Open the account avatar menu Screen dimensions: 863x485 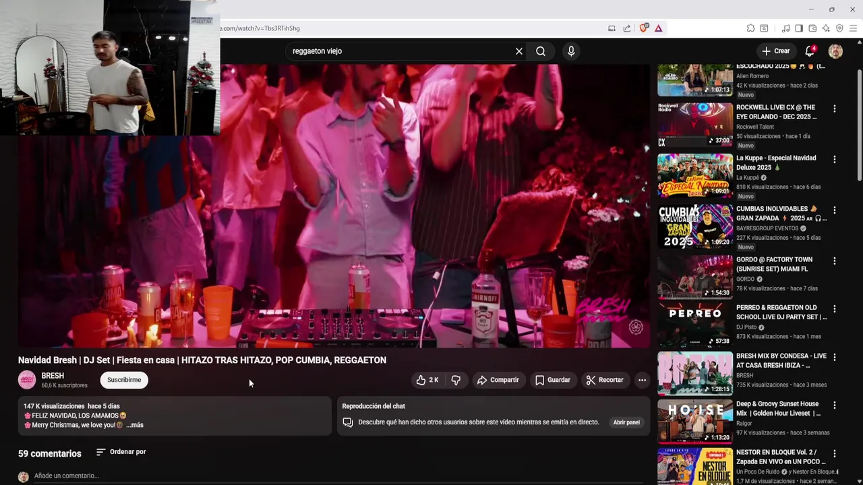click(x=835, y=51)
